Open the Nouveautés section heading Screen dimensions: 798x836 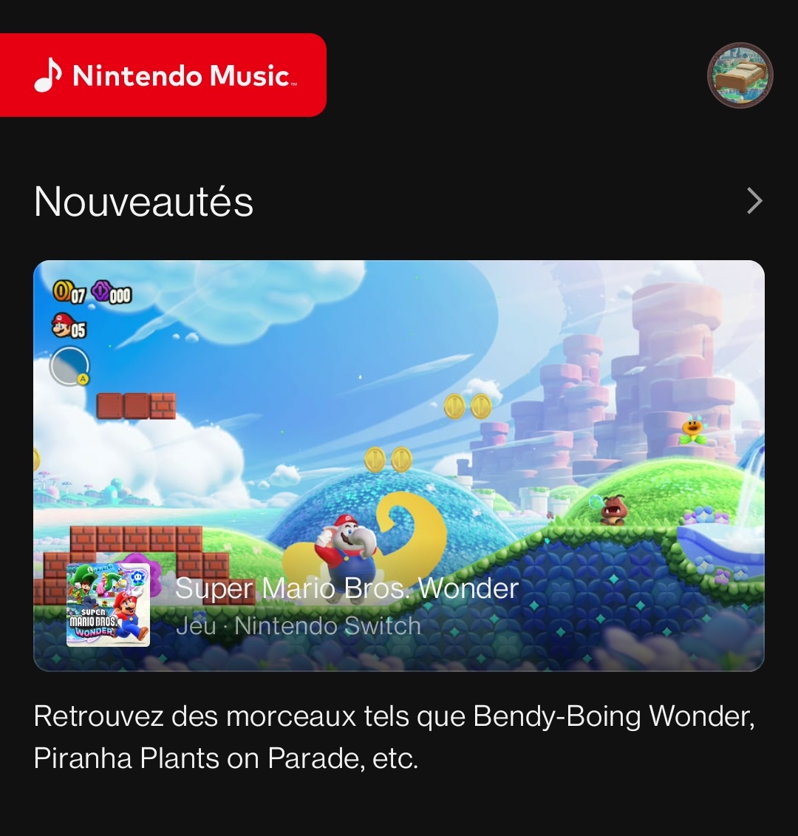pyautogui.click(x=143, y=202)
